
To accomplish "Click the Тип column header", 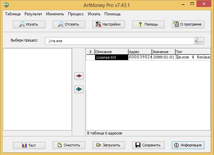I will 193,52.
